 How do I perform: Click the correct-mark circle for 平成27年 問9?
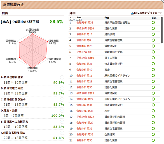[x=153, y=52]
